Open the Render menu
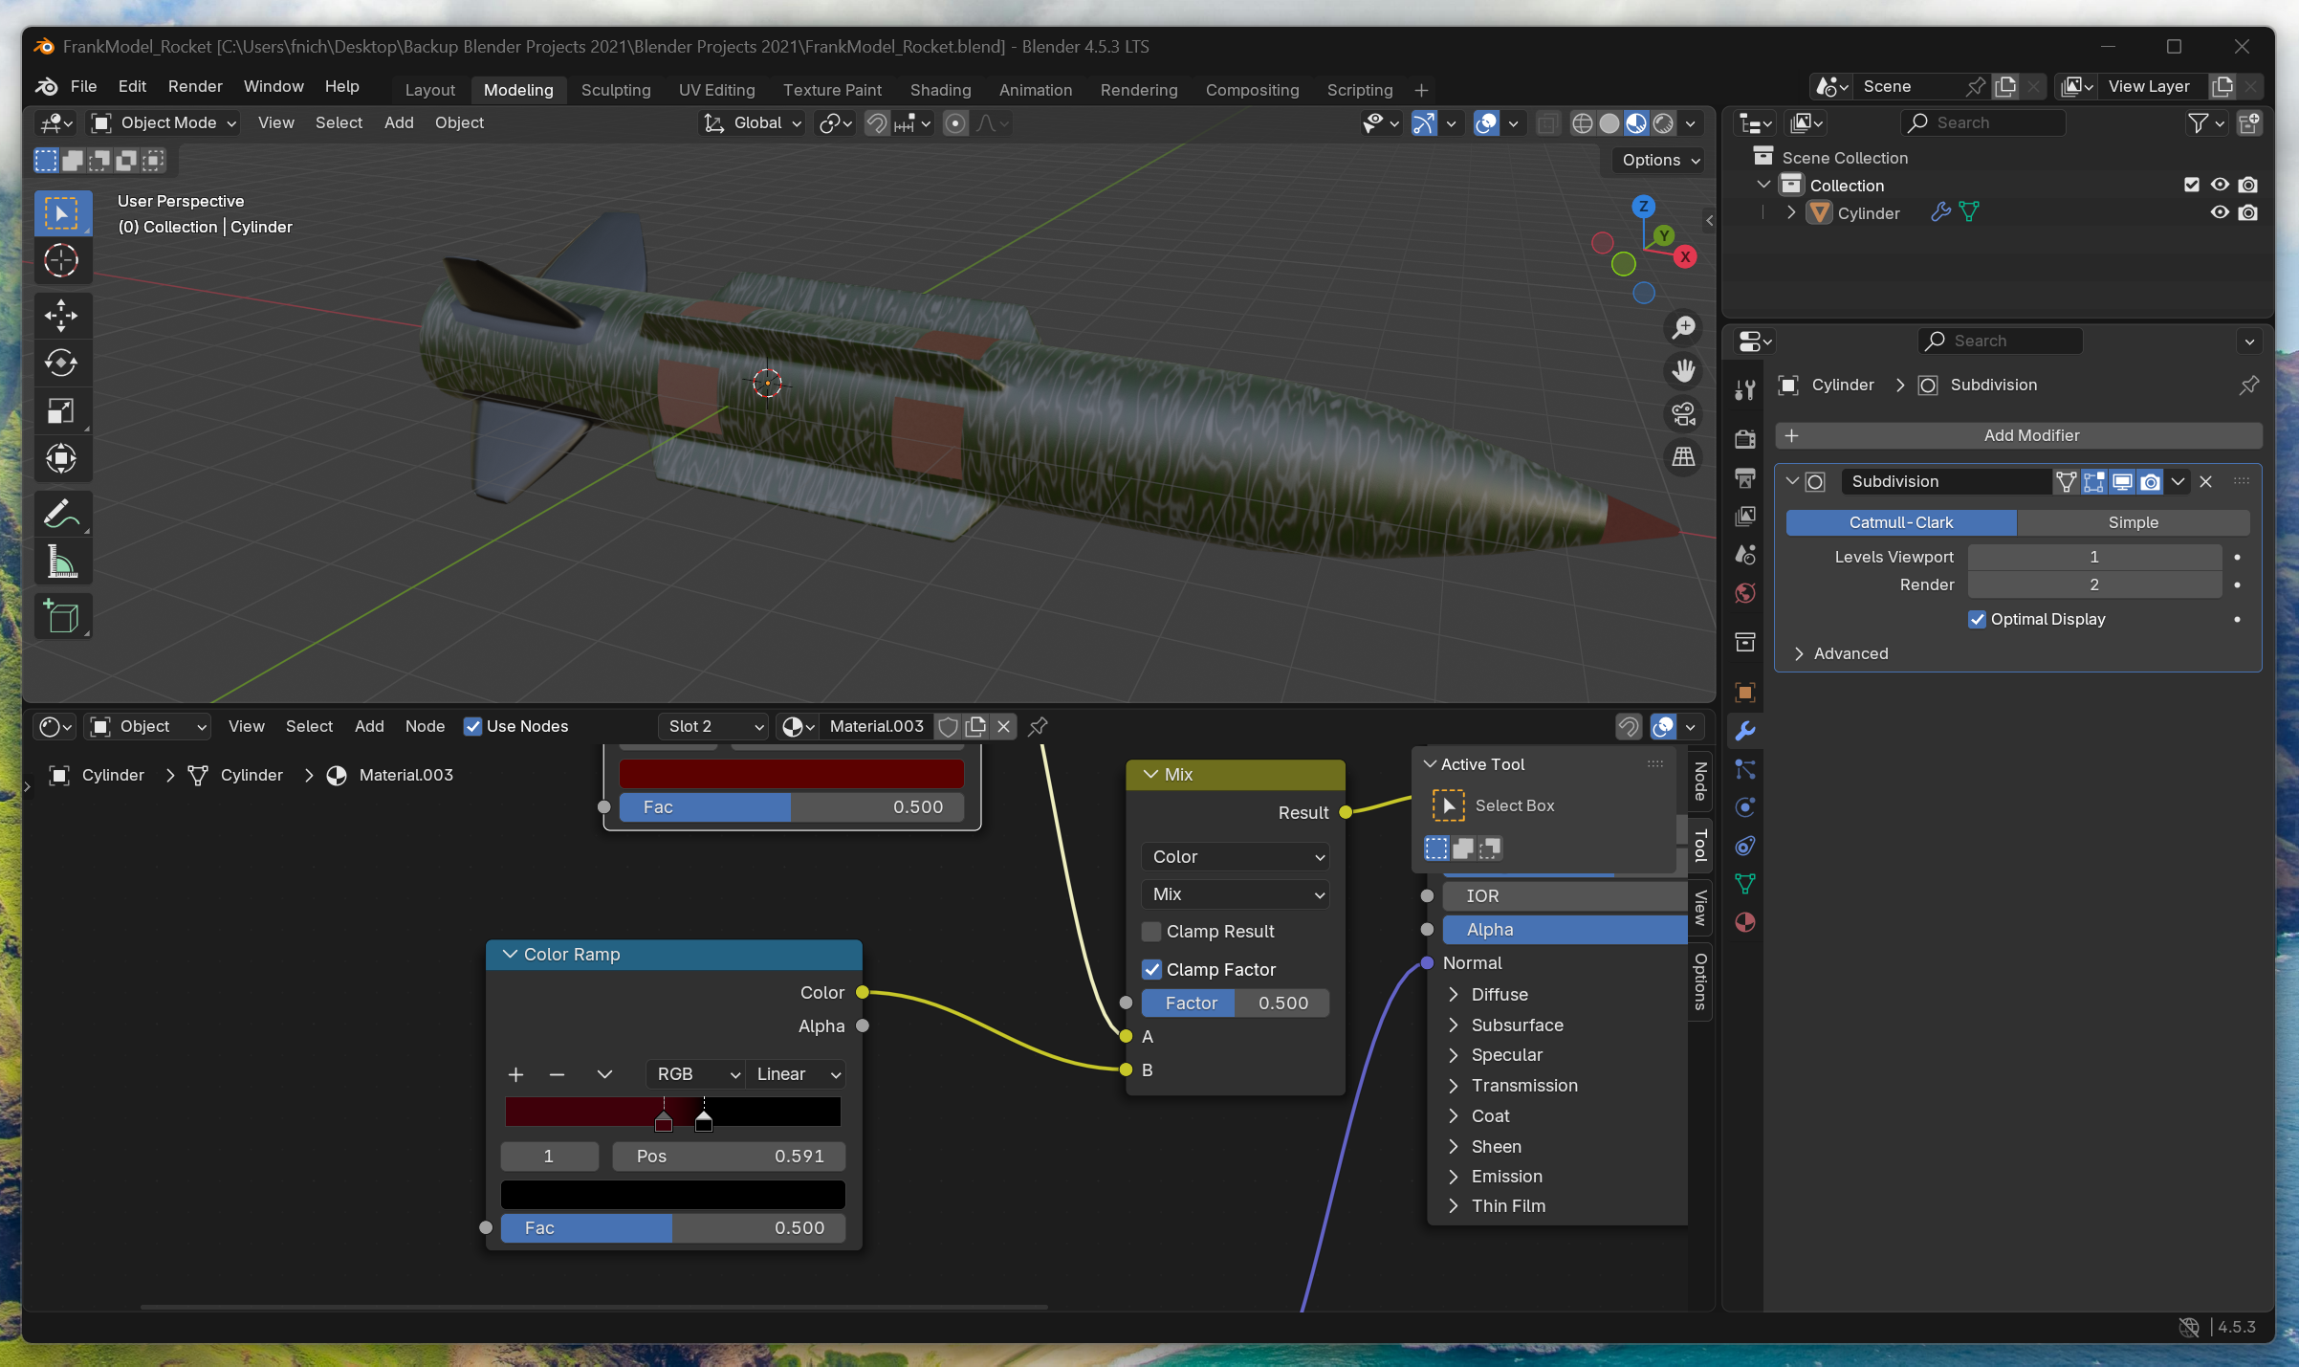The height and width of the screenshot is (1367, 2299). [195, 86]
